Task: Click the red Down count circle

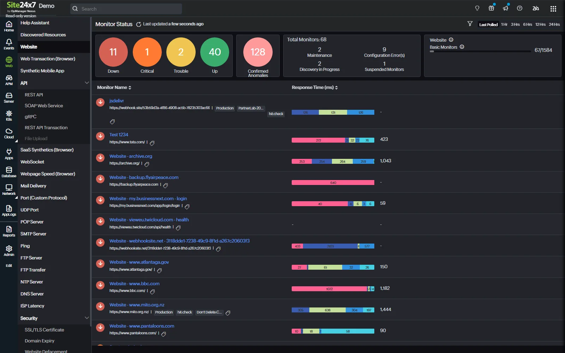Action: click(113, 52)
